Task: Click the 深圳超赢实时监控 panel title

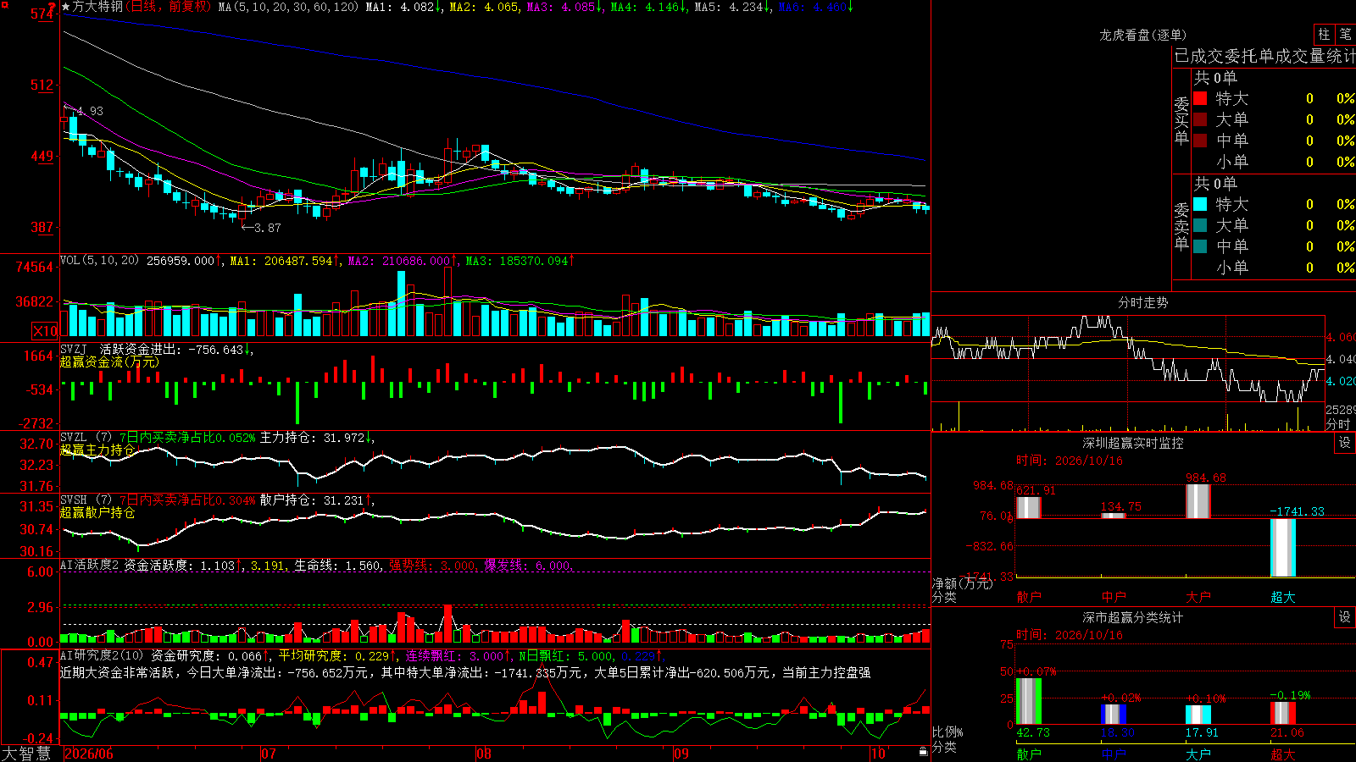Action: [x=1132, y=443]
